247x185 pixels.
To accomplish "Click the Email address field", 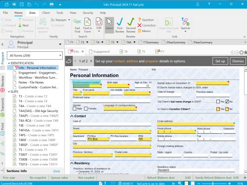I will tap(196, 124).
